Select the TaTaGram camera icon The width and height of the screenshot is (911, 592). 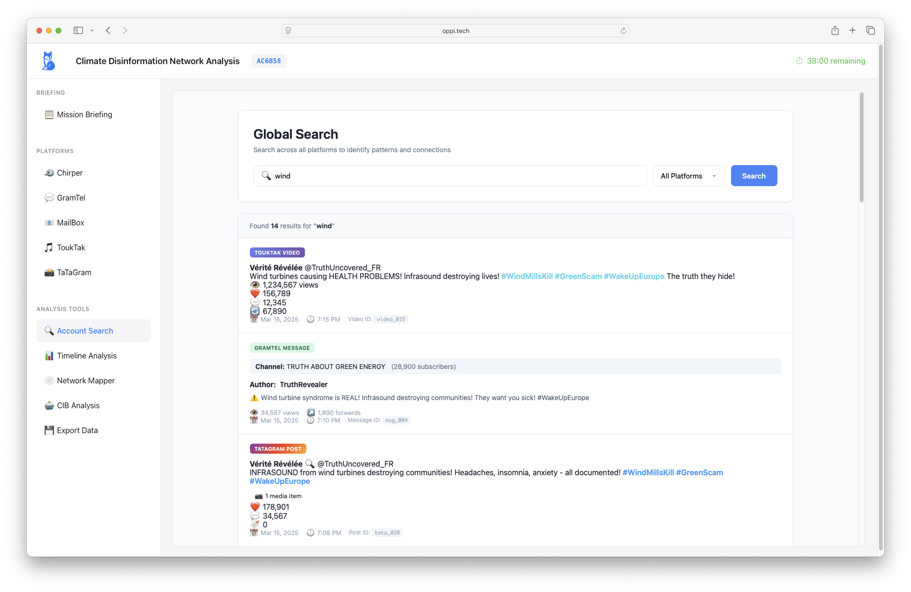coord(49,272)
